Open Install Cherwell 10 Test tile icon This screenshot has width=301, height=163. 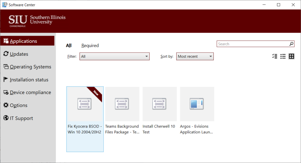pos(159,104)
